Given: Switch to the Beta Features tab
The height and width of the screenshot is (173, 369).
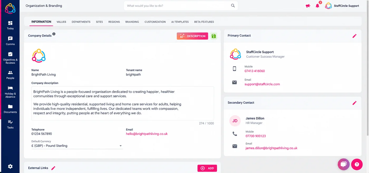Looking at the screenshot, I should [x=204, y=22].
